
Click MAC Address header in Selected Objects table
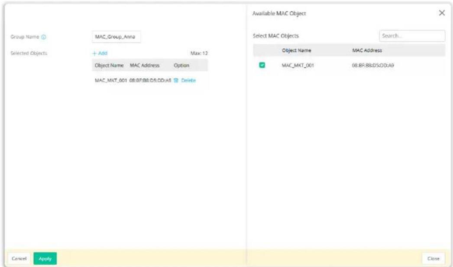(145, 65)
